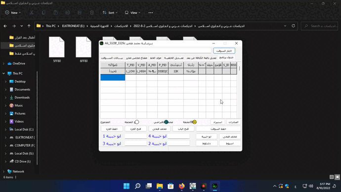Click the فتح الباب button

(183, 129)
